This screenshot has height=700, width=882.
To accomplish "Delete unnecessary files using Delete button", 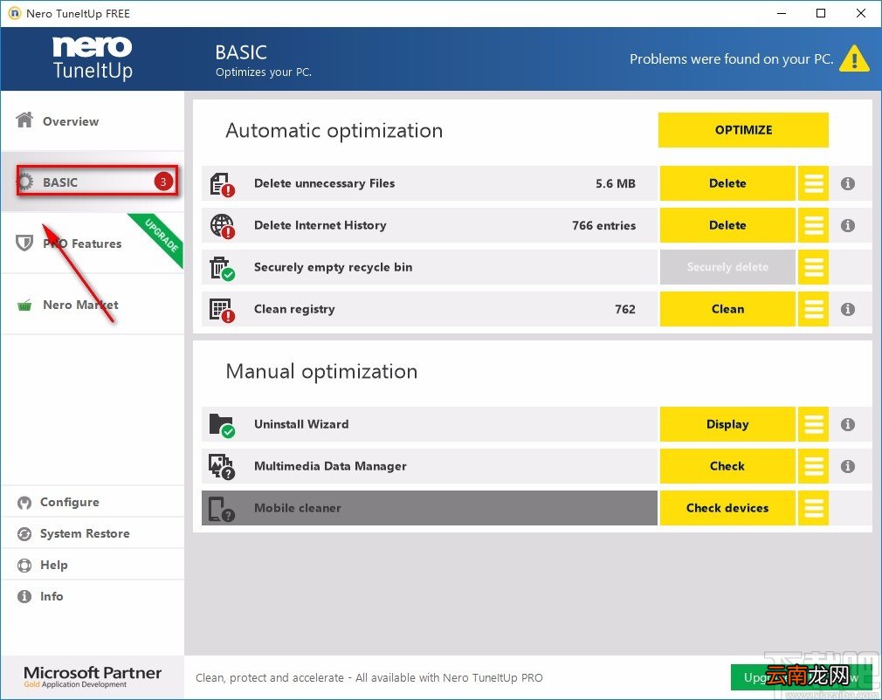I will tap(727, 183).
